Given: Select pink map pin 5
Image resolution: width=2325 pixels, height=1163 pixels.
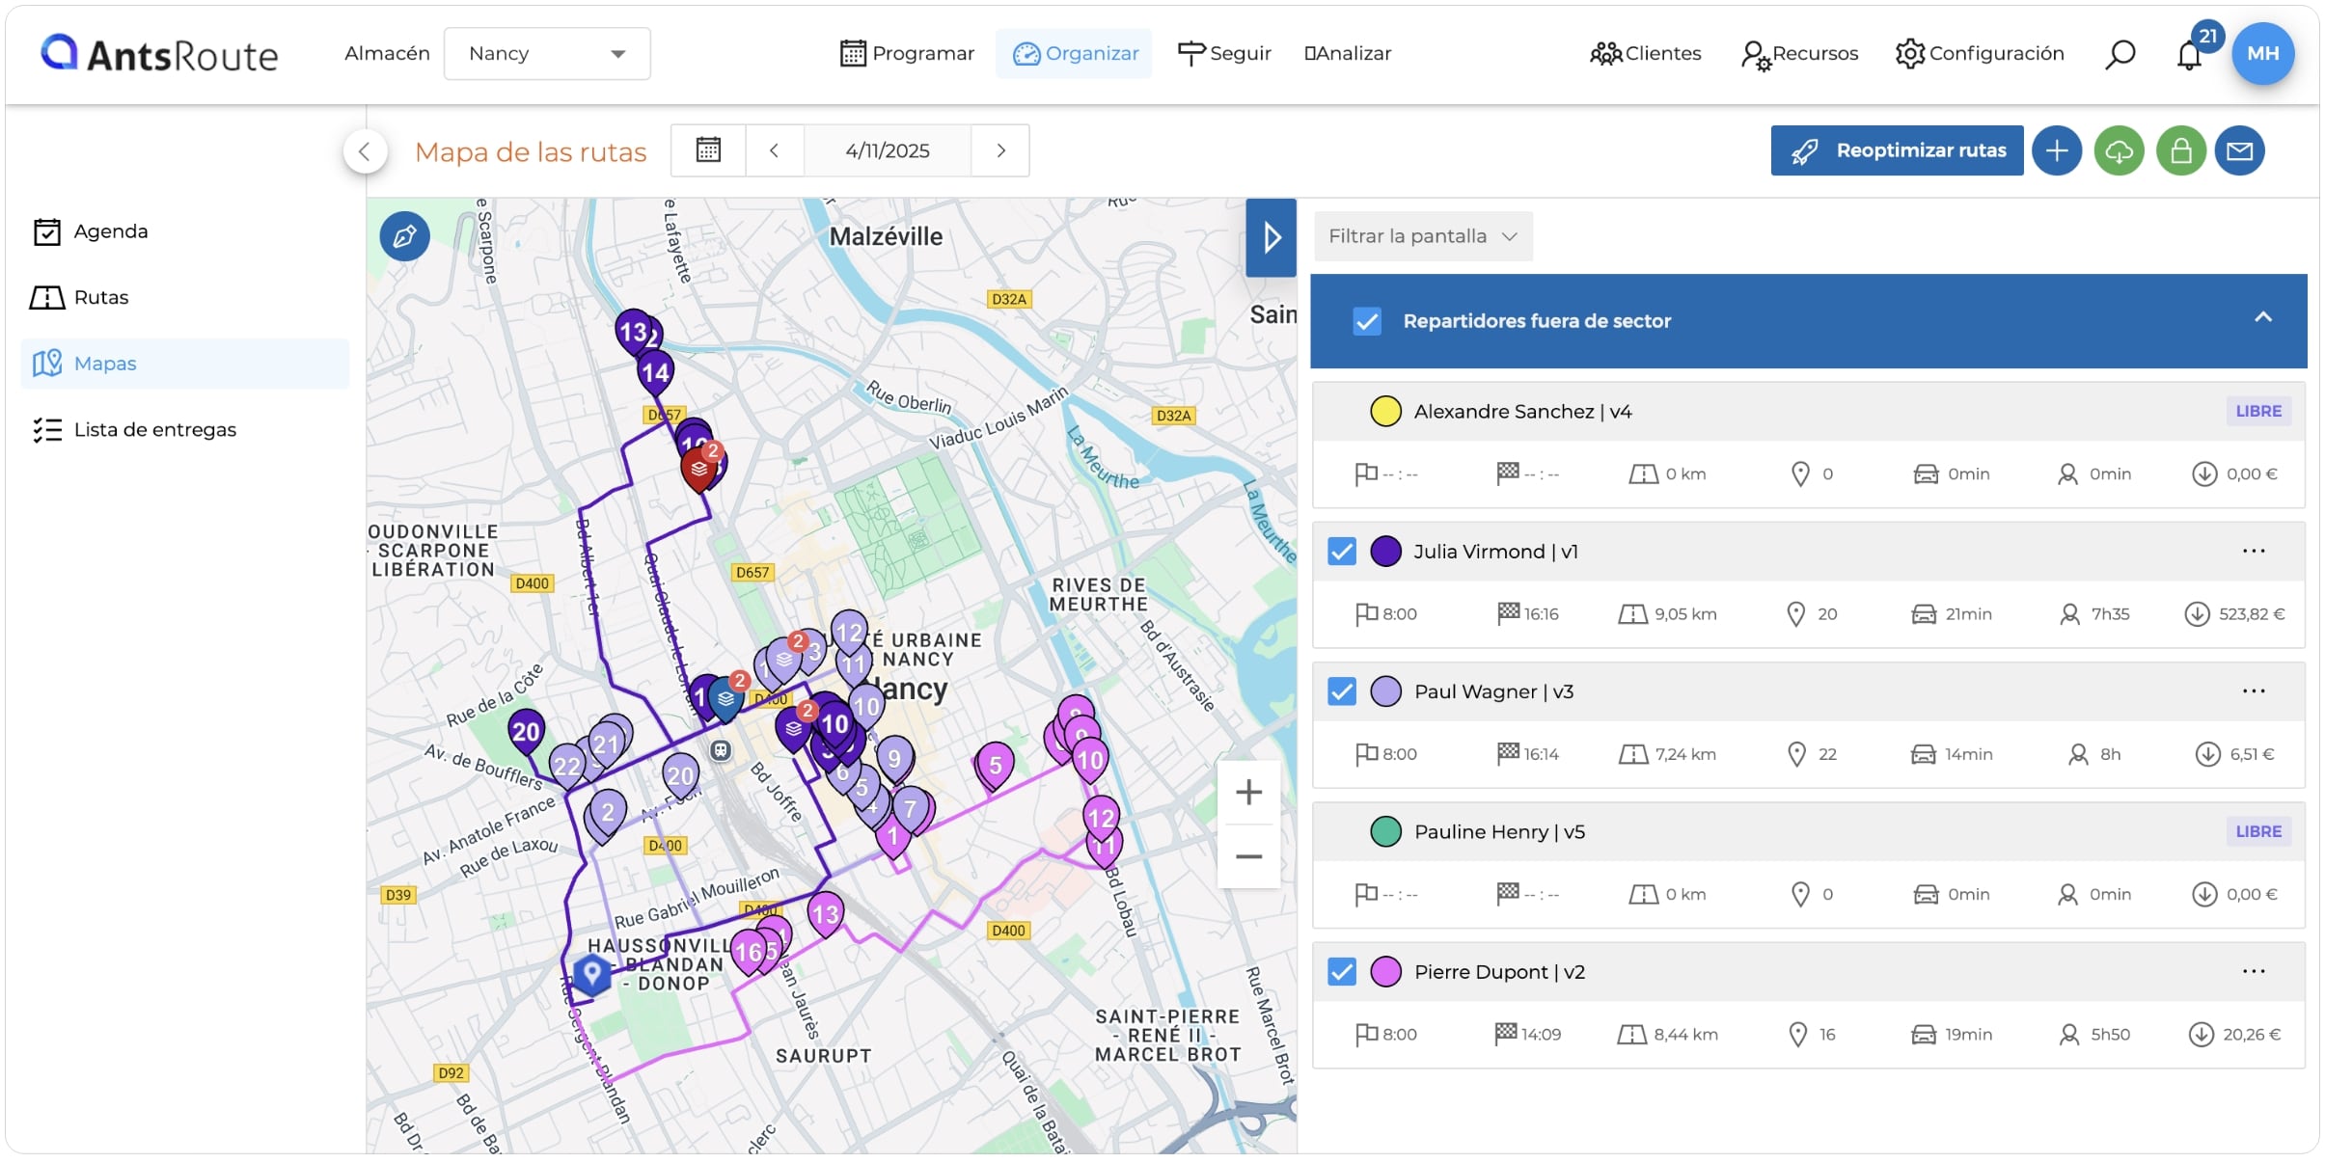Looking at the screenshot, I should click(995, 766).
